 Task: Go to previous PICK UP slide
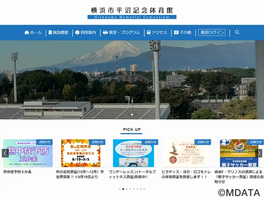5,153
